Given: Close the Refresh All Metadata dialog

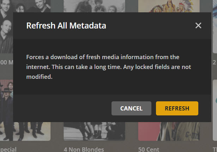Looking at the screenshot, I should pos(198,25).
